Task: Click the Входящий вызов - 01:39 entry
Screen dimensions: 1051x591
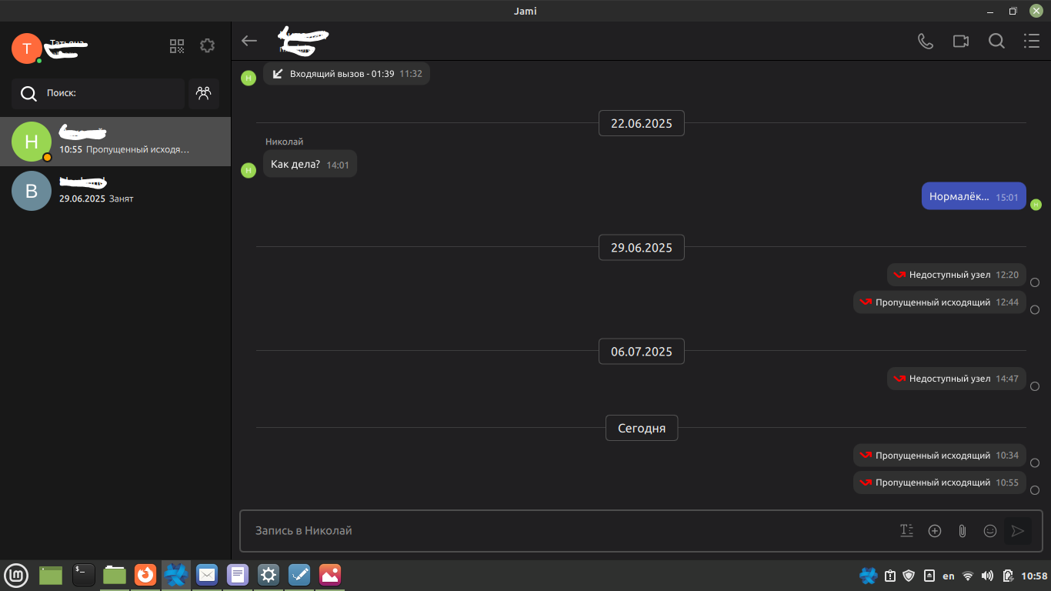Action: tap(346, 74)
